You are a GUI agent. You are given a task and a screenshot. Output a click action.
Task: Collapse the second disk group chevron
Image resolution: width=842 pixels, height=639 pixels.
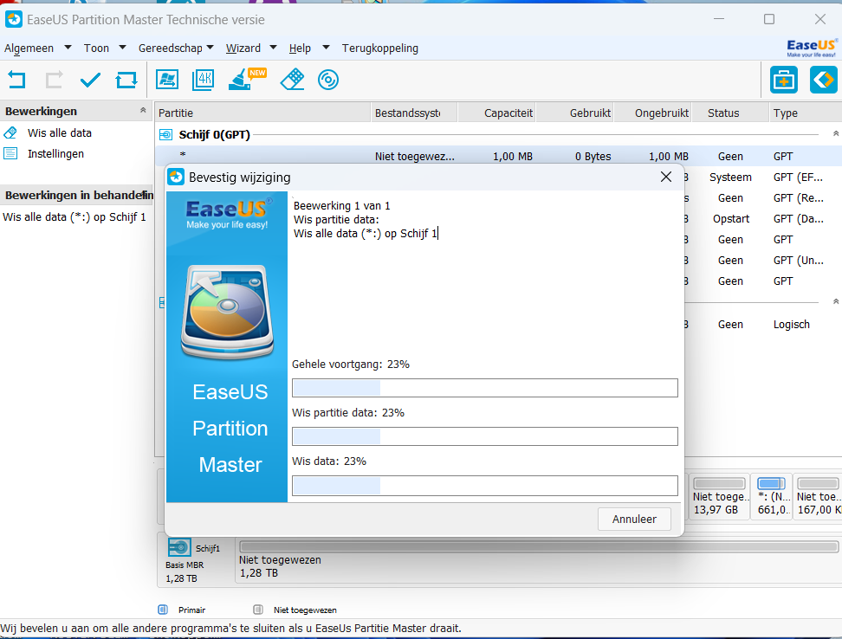pyautogui.click(x=836, y=301)
